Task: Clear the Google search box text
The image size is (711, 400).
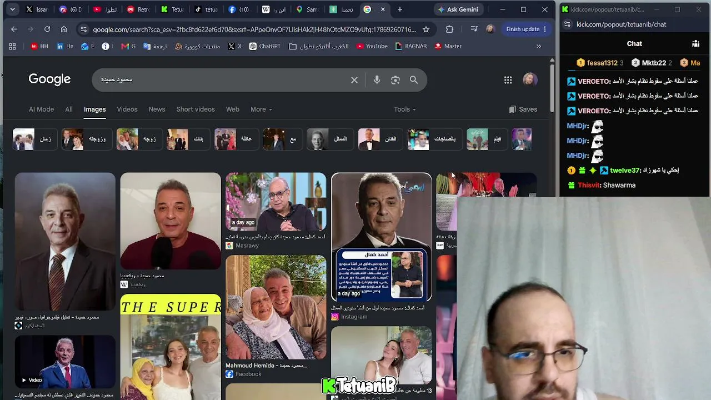Action: pos(354,80)
